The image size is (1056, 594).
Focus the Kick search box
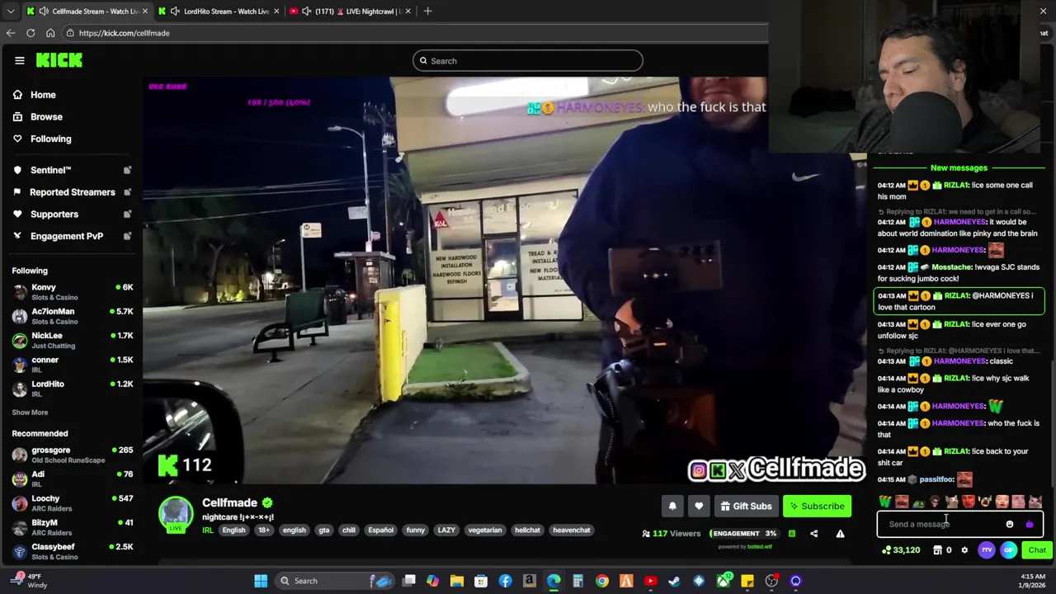528,61
